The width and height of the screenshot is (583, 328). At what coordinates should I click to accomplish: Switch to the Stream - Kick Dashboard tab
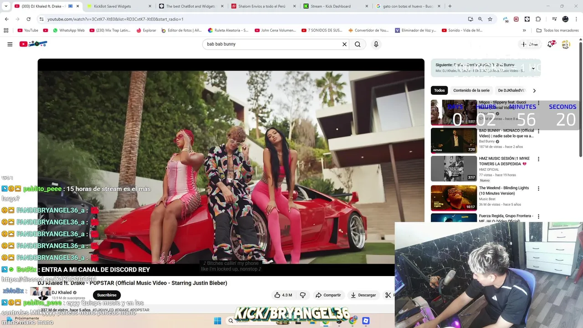click(x=336, y=6)
